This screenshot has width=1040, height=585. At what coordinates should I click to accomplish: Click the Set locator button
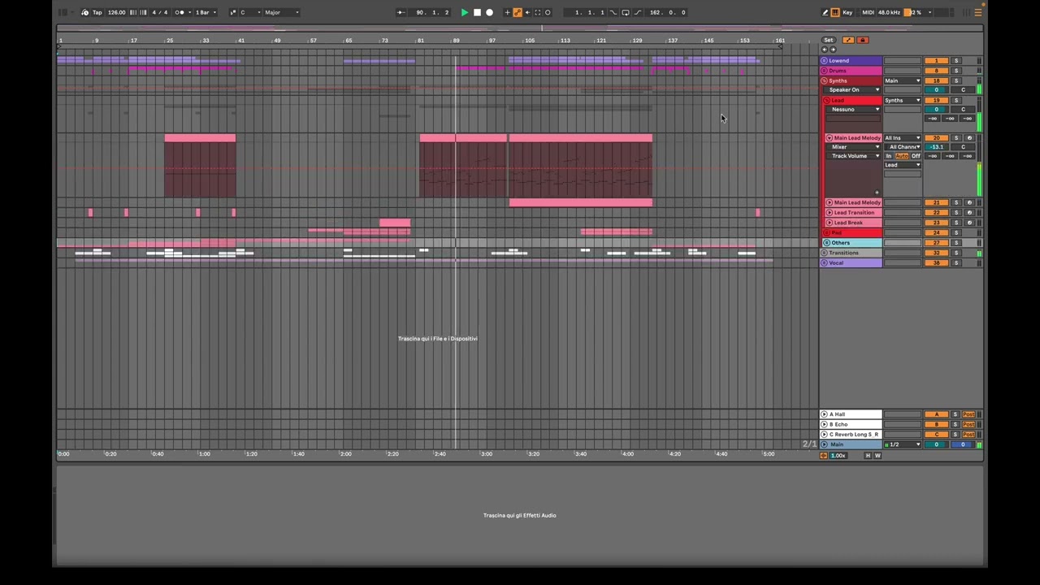[x=828, y=40]
